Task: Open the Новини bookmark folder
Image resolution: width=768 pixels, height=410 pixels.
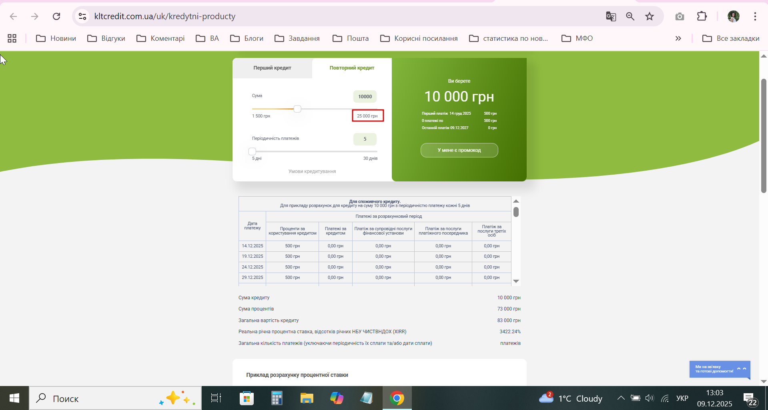Action: point(56,38)
